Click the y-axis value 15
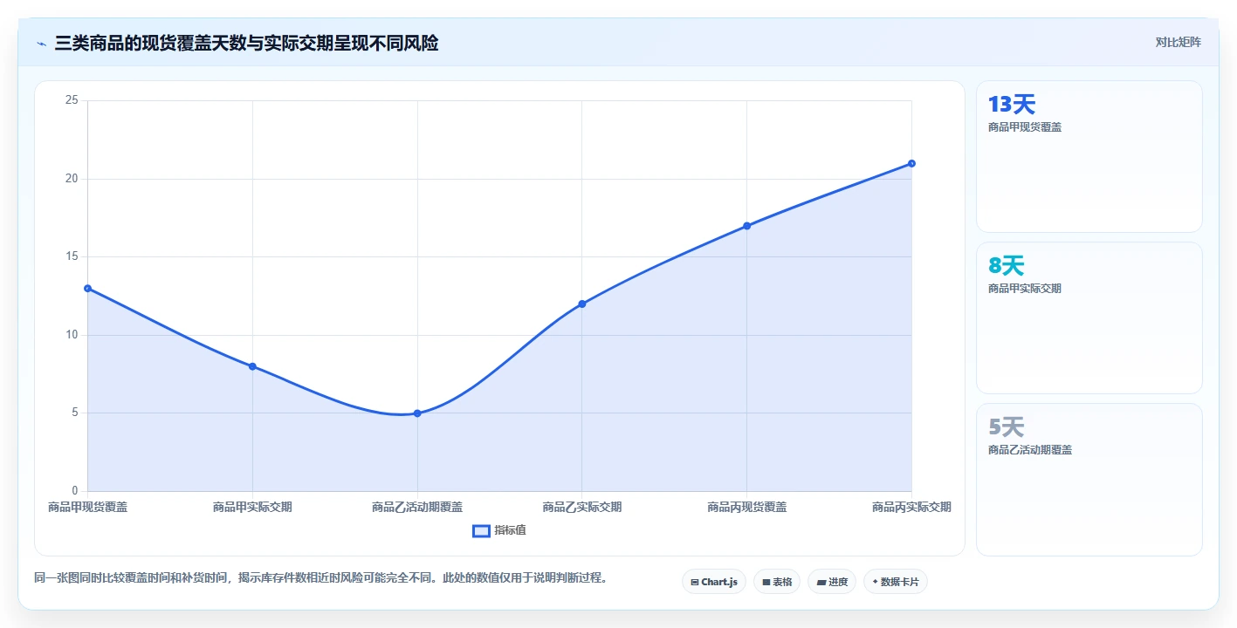The height and width of the screenshot is (628, 1237). [72, 256]
